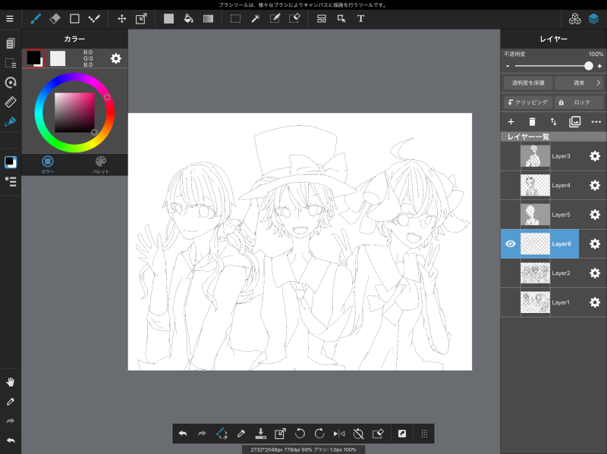Image resolution: width=607 pixels, height=454 pixels.
Task: Open the brush settings icon in sidebar
Action: 11,121
